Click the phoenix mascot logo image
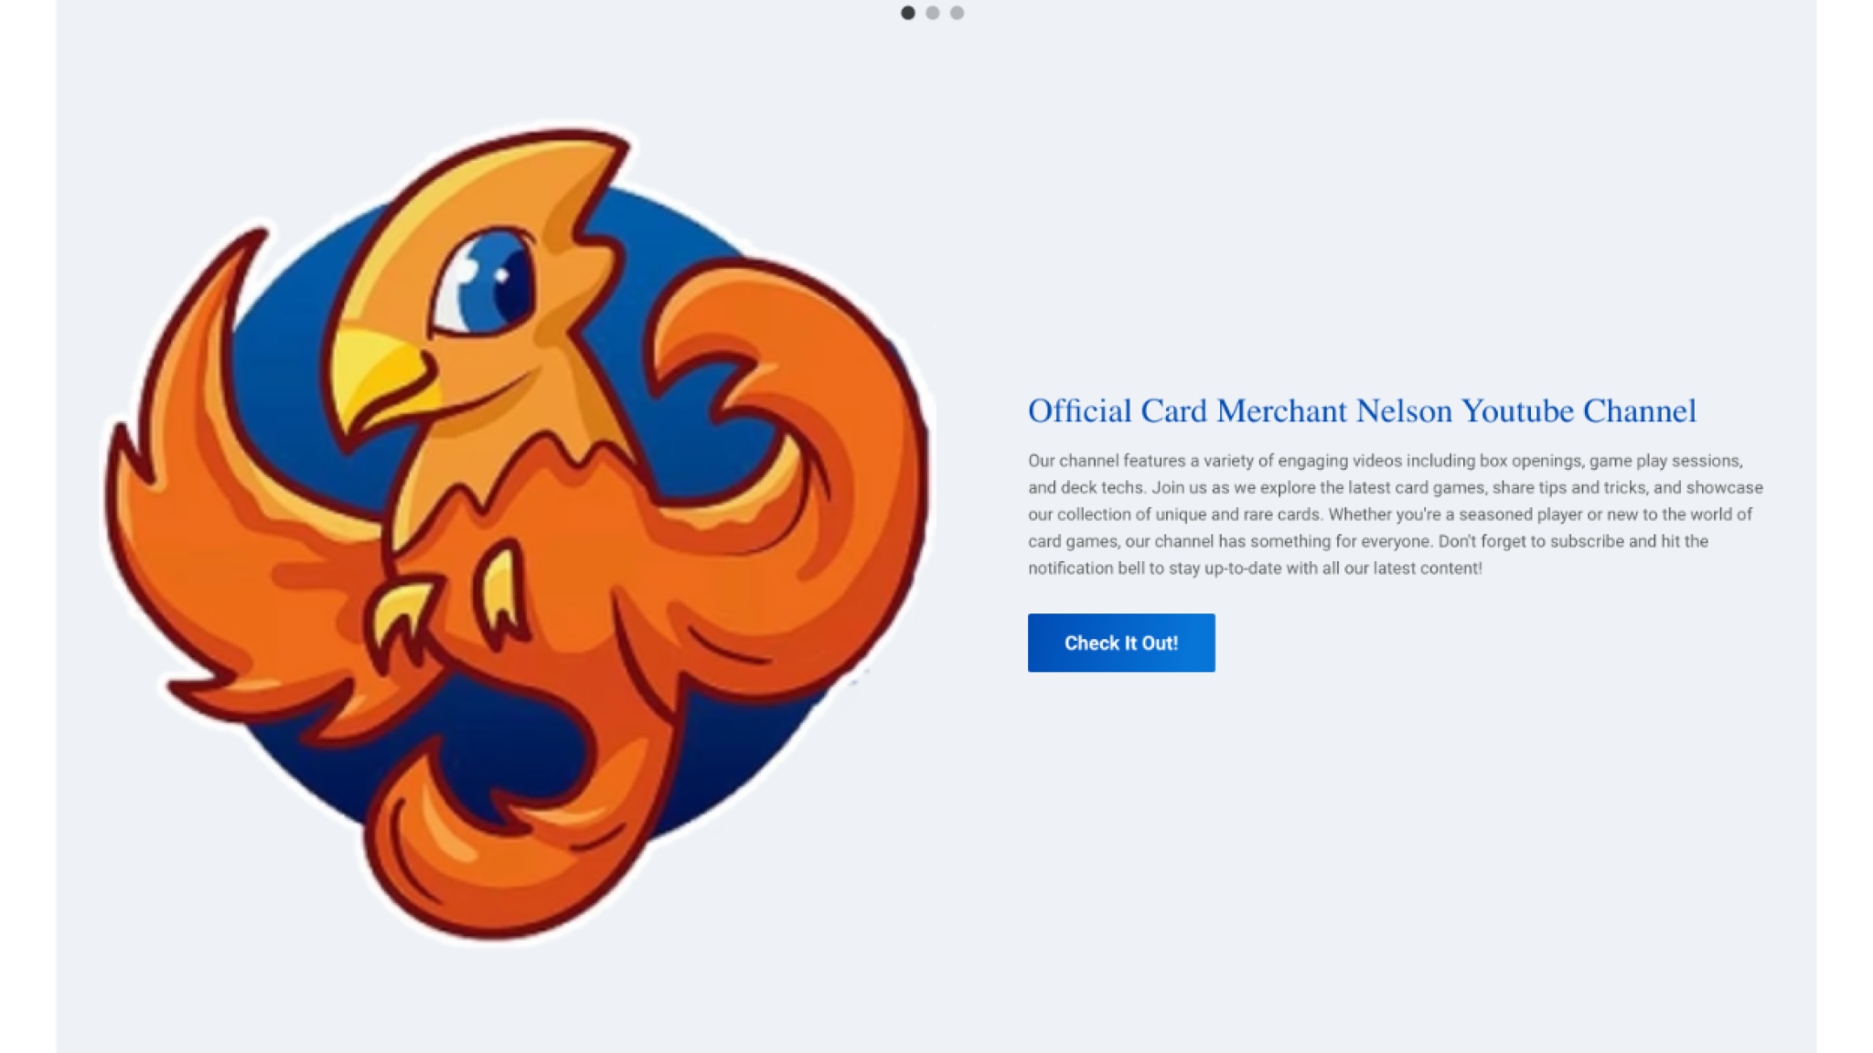Image resolution: width=1873 pixels, height=1053 pixels. point(517,535)
